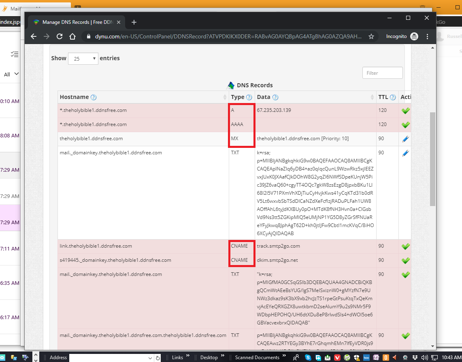Go back to the previous page
462x362 pixels.
coord(34,36)
